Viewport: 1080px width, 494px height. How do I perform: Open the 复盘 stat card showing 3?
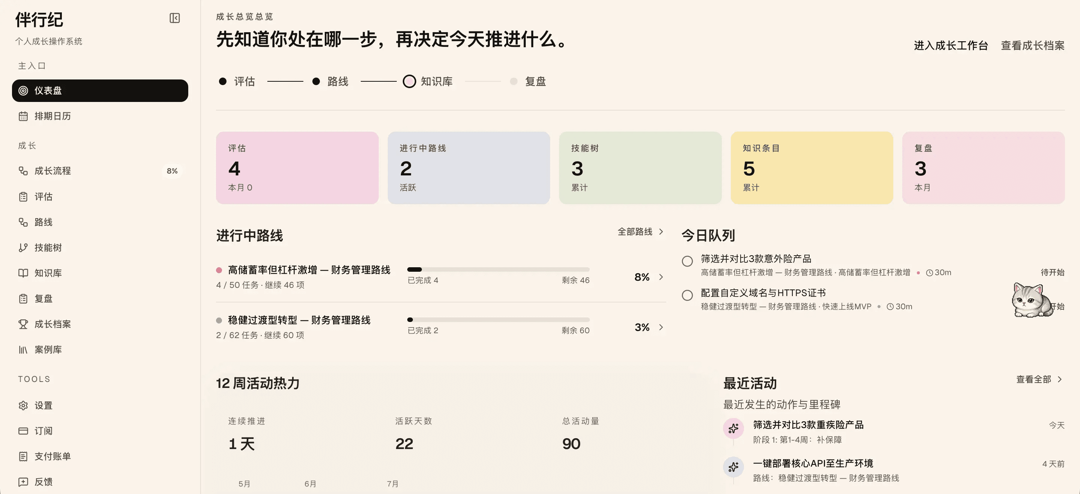[x=983, y=168]
